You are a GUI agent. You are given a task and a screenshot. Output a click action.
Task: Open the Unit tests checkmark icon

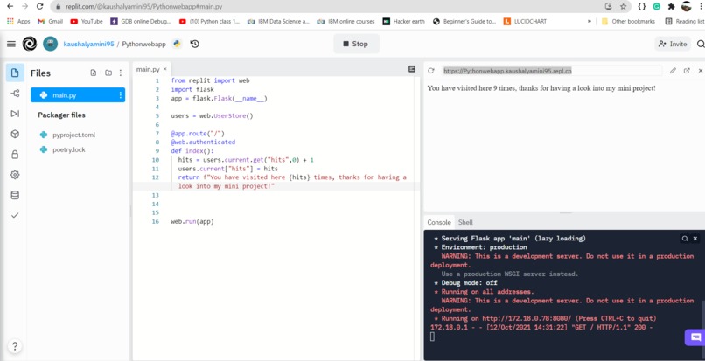[15, 215]
